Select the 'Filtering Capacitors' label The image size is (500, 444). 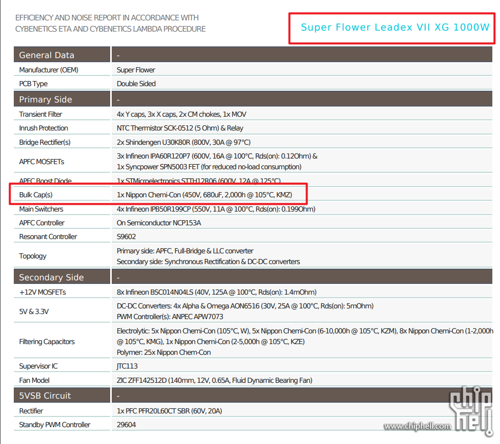pos(47,342)
